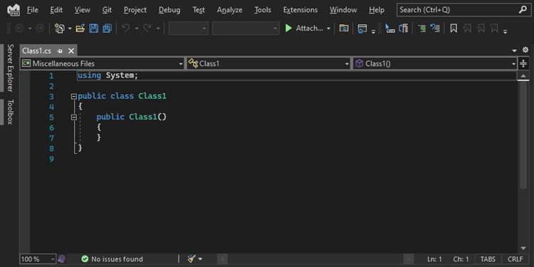Open the Edit menu

pyautogui.click(x=56, y=10)
